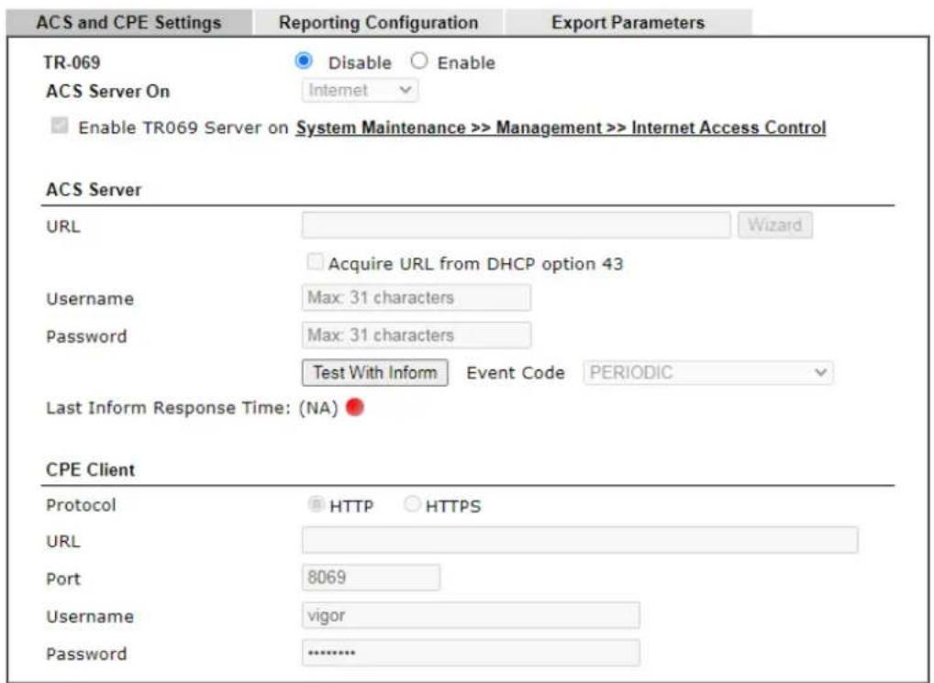Click the Test With Inform button
Image resolution: width=934 pixels, height=683 pixels.
374,372
